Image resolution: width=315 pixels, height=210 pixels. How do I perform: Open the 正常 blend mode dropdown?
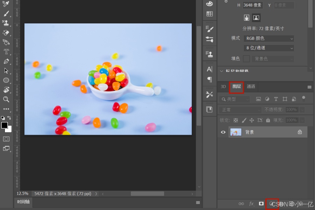coord(240,110)
